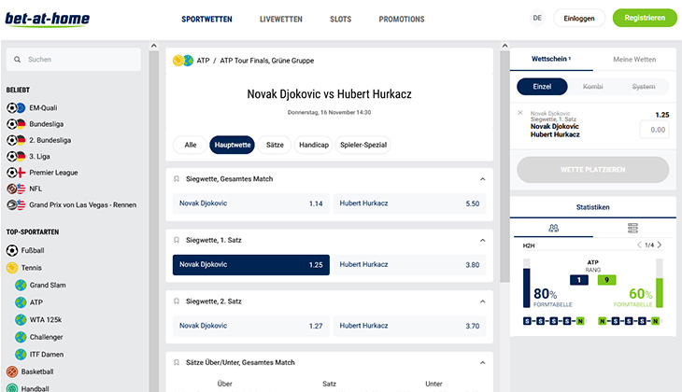Select Handball sport icon
The image size is (682, 392).
click(12, 388)
